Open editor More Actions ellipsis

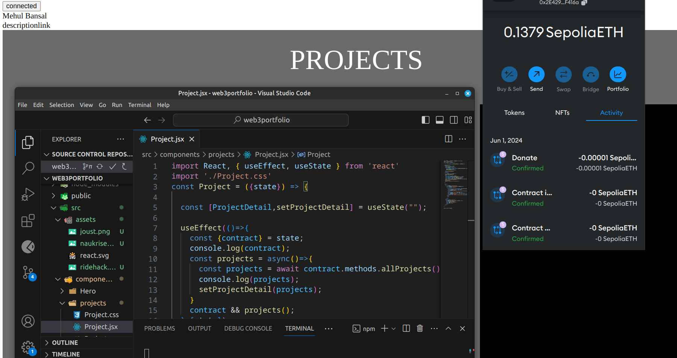click(x=463, y=139)
